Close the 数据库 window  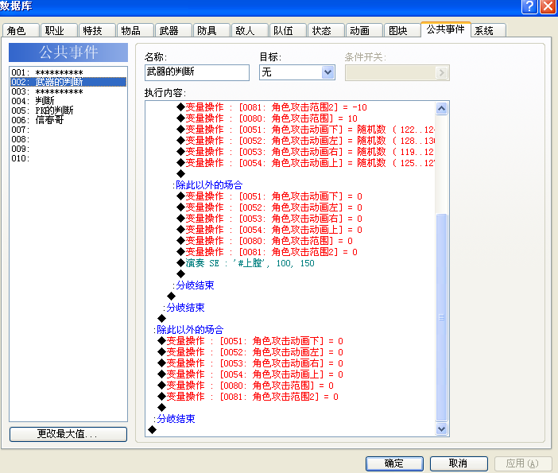point(548,6)
